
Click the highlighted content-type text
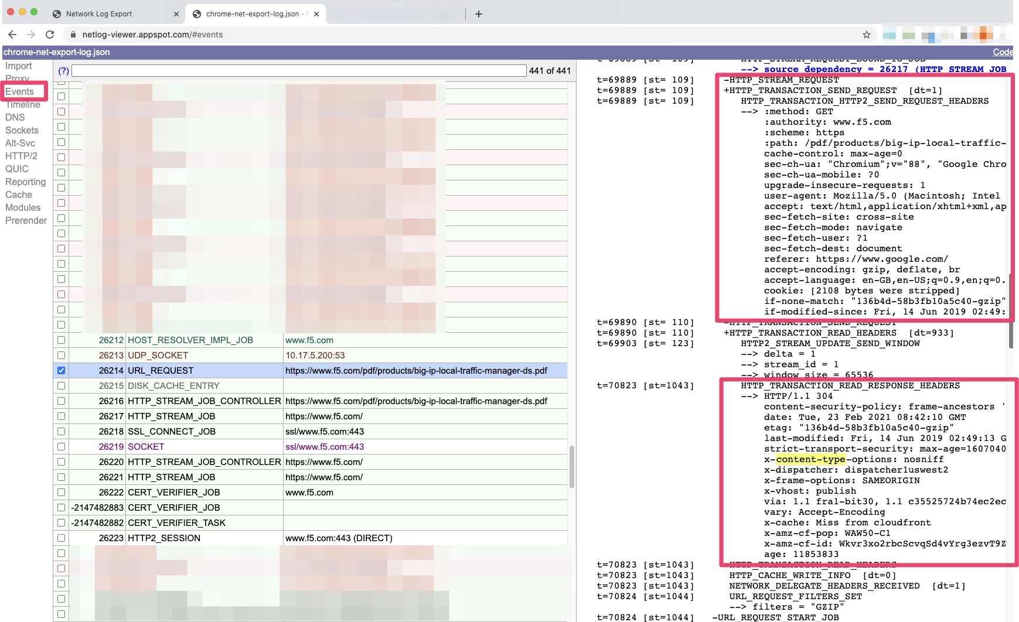pyautogui.click(x=810, y=459)
